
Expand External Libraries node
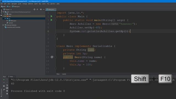3,25
